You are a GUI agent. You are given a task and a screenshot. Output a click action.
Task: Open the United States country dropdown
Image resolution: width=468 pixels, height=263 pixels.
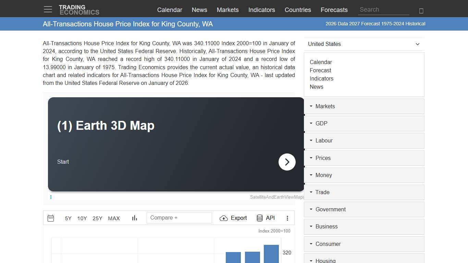(364, 44)
